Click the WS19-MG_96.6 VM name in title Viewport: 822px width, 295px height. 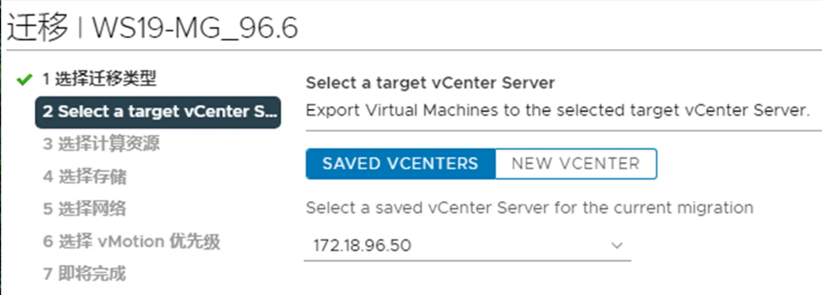click(x=195, y=27)
